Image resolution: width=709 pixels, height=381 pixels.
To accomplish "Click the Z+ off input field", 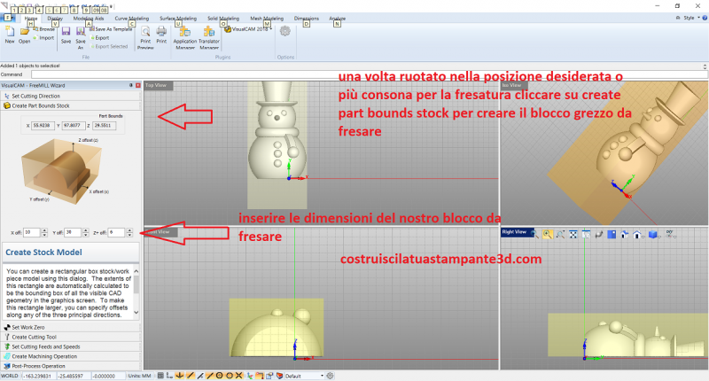I will [116, 233].
